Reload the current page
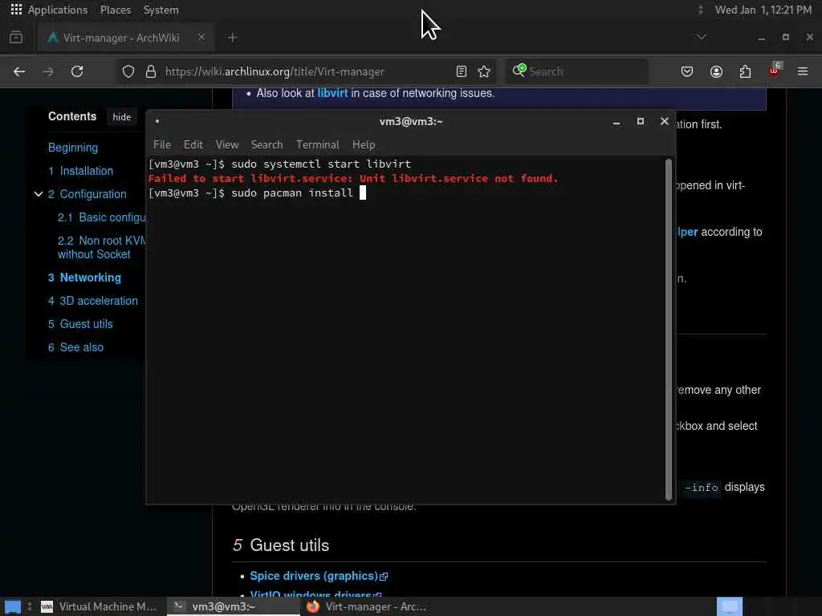 point(77,71)
